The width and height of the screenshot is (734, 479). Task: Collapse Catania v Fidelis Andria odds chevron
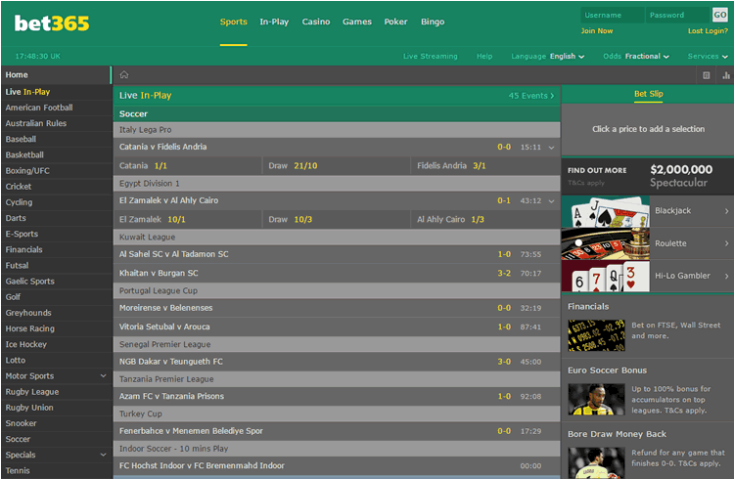point(551,148)
